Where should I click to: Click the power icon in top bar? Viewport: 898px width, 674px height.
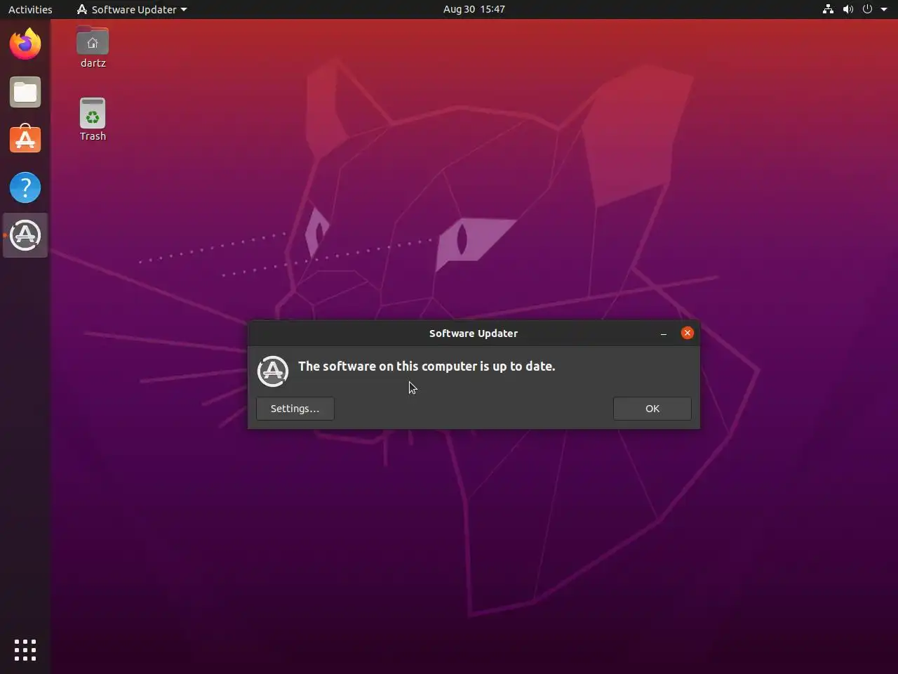[867, 9]
